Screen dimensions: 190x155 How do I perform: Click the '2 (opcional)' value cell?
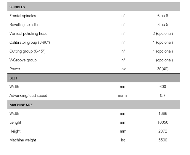coord(163,34)
